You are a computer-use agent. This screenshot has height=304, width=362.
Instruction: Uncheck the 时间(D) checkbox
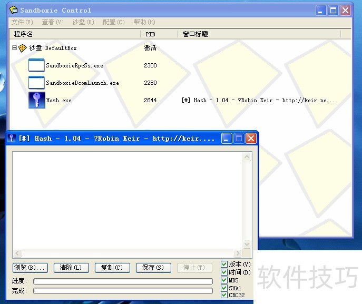click(224, 272)
